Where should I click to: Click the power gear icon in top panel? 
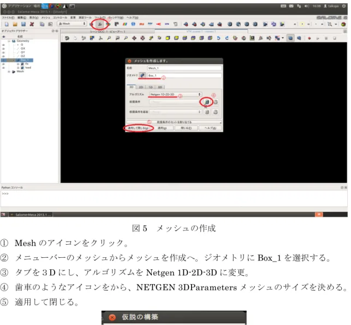pyautogui.click(x=344, y=6)
